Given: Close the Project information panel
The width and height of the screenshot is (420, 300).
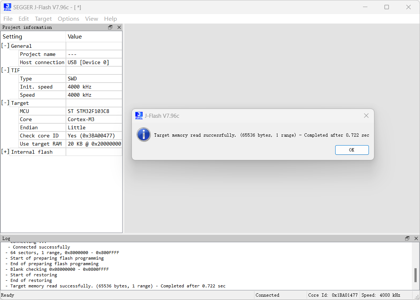Looking at the screenshot, I should (x=119, y=27).
